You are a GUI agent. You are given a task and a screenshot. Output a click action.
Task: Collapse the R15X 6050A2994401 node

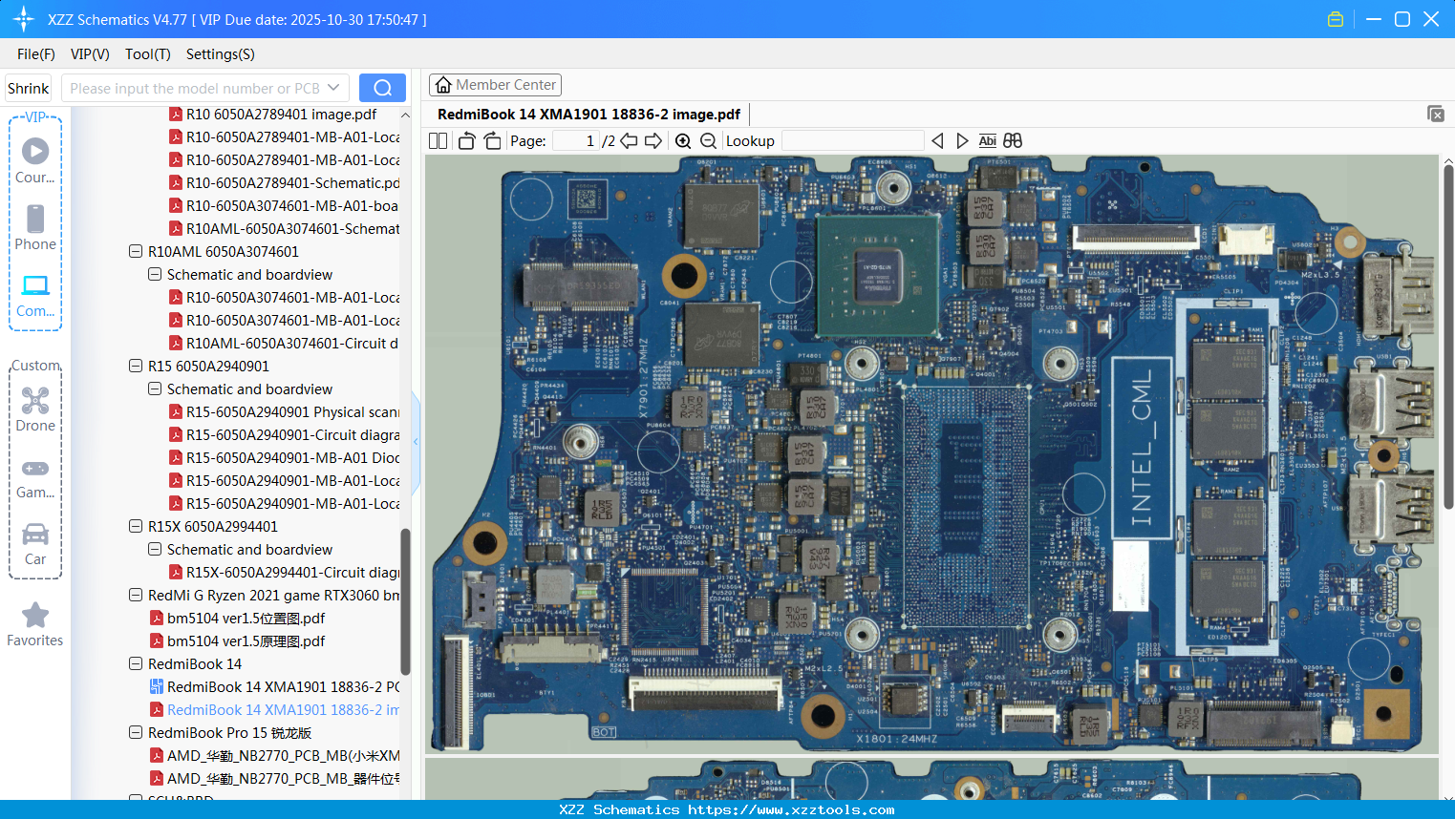pyautogui.click(x=136, y=527)
